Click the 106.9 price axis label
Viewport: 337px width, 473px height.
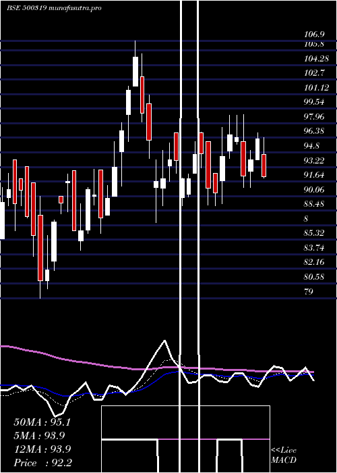point(314,34)
